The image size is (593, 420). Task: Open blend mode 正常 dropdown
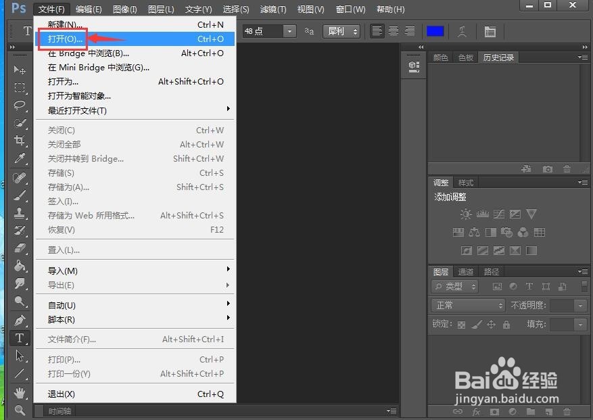(468, 305)
